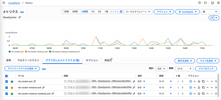
Task: Uncheck the rds-cluster-instance-prd metric checkbox
Action: [6, 88]
